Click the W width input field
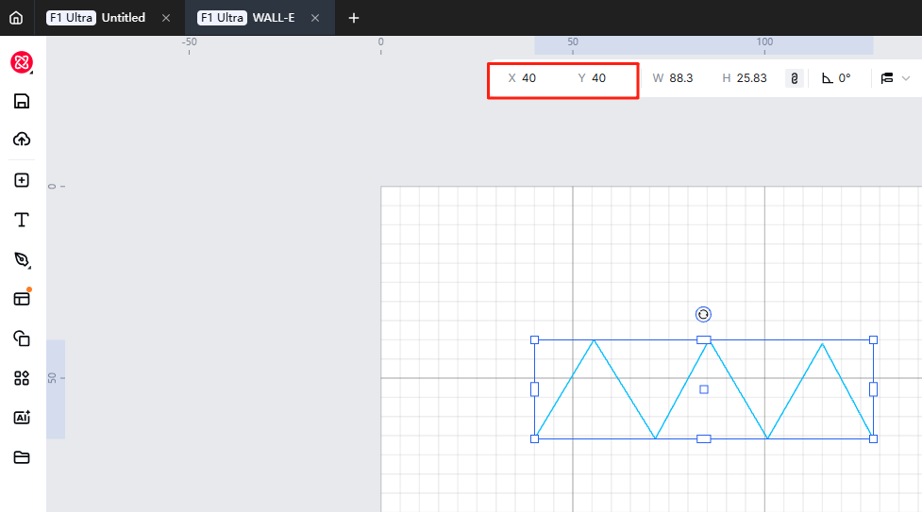This screenshot has height=512, width=922. point(681,78)
